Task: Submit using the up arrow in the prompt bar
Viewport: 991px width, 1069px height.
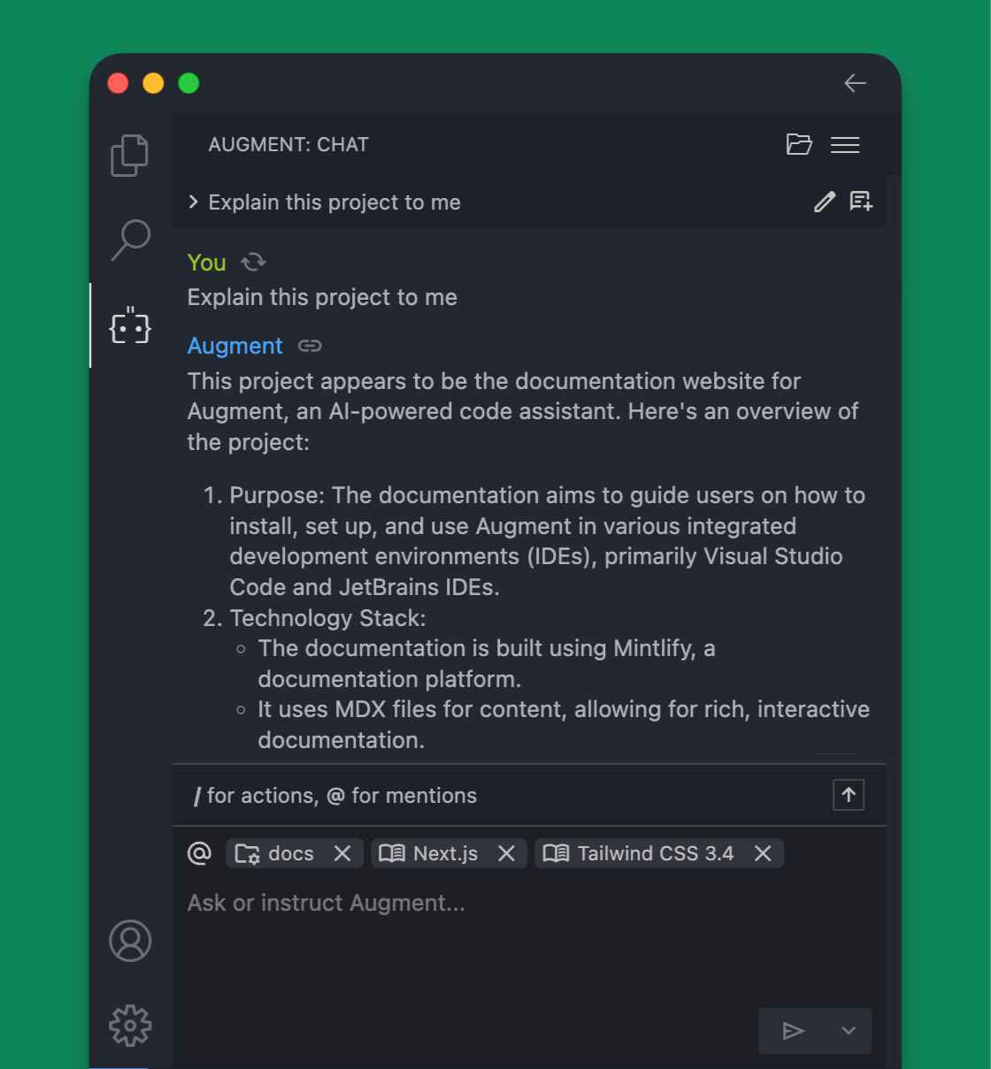Action: click(x=848, y=794)
